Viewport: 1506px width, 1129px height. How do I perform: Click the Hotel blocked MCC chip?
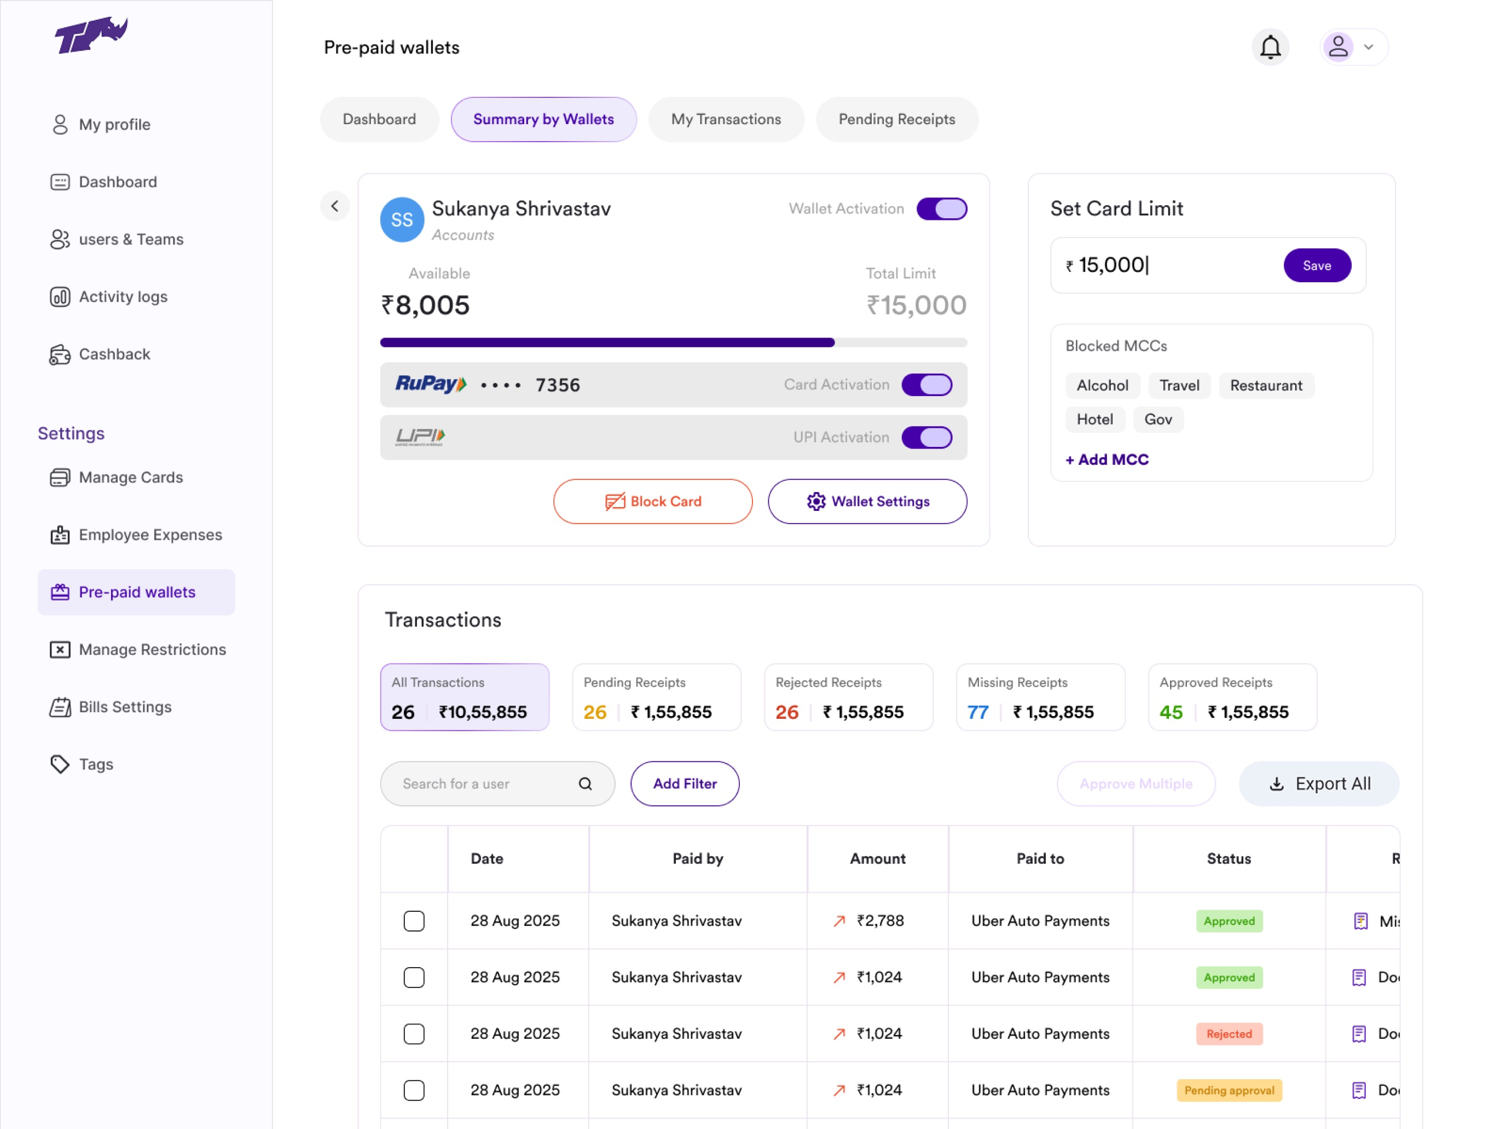click(x=1095, y=419)
